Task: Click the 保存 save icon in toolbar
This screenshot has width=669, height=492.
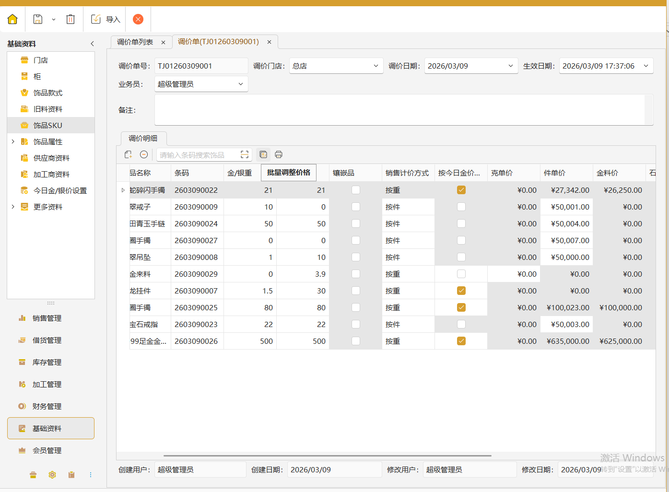Action: coord(37,19)
